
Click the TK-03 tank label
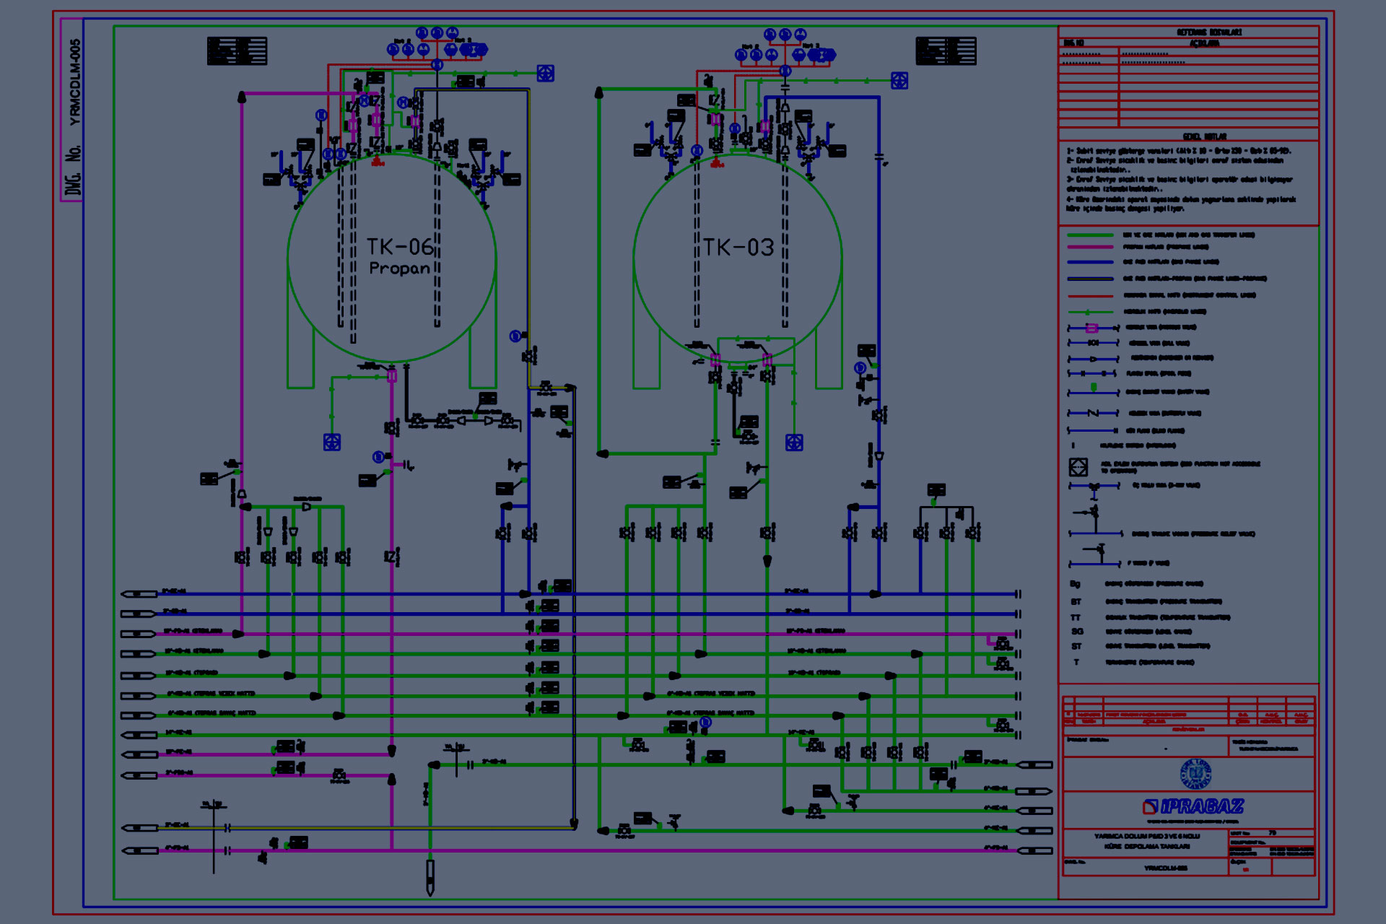[738, 248]
